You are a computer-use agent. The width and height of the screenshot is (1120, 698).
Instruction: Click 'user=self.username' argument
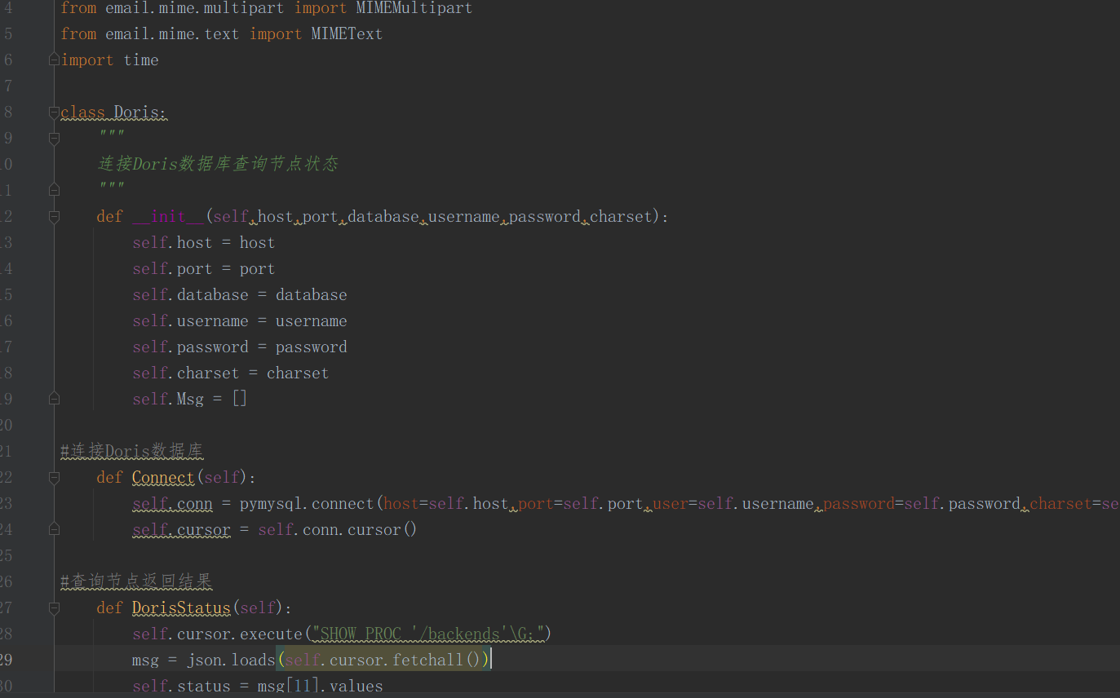733,503
